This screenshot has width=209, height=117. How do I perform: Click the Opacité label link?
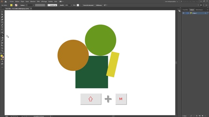pos(62,5)
